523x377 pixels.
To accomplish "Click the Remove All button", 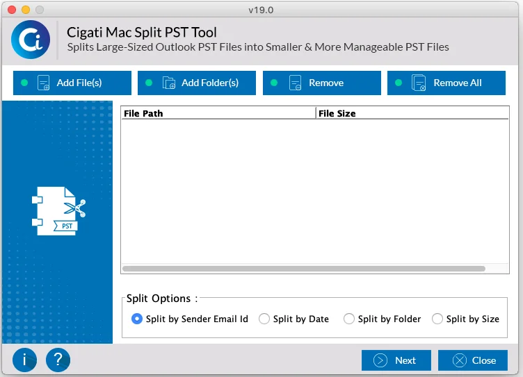I will tap(446, 83).
